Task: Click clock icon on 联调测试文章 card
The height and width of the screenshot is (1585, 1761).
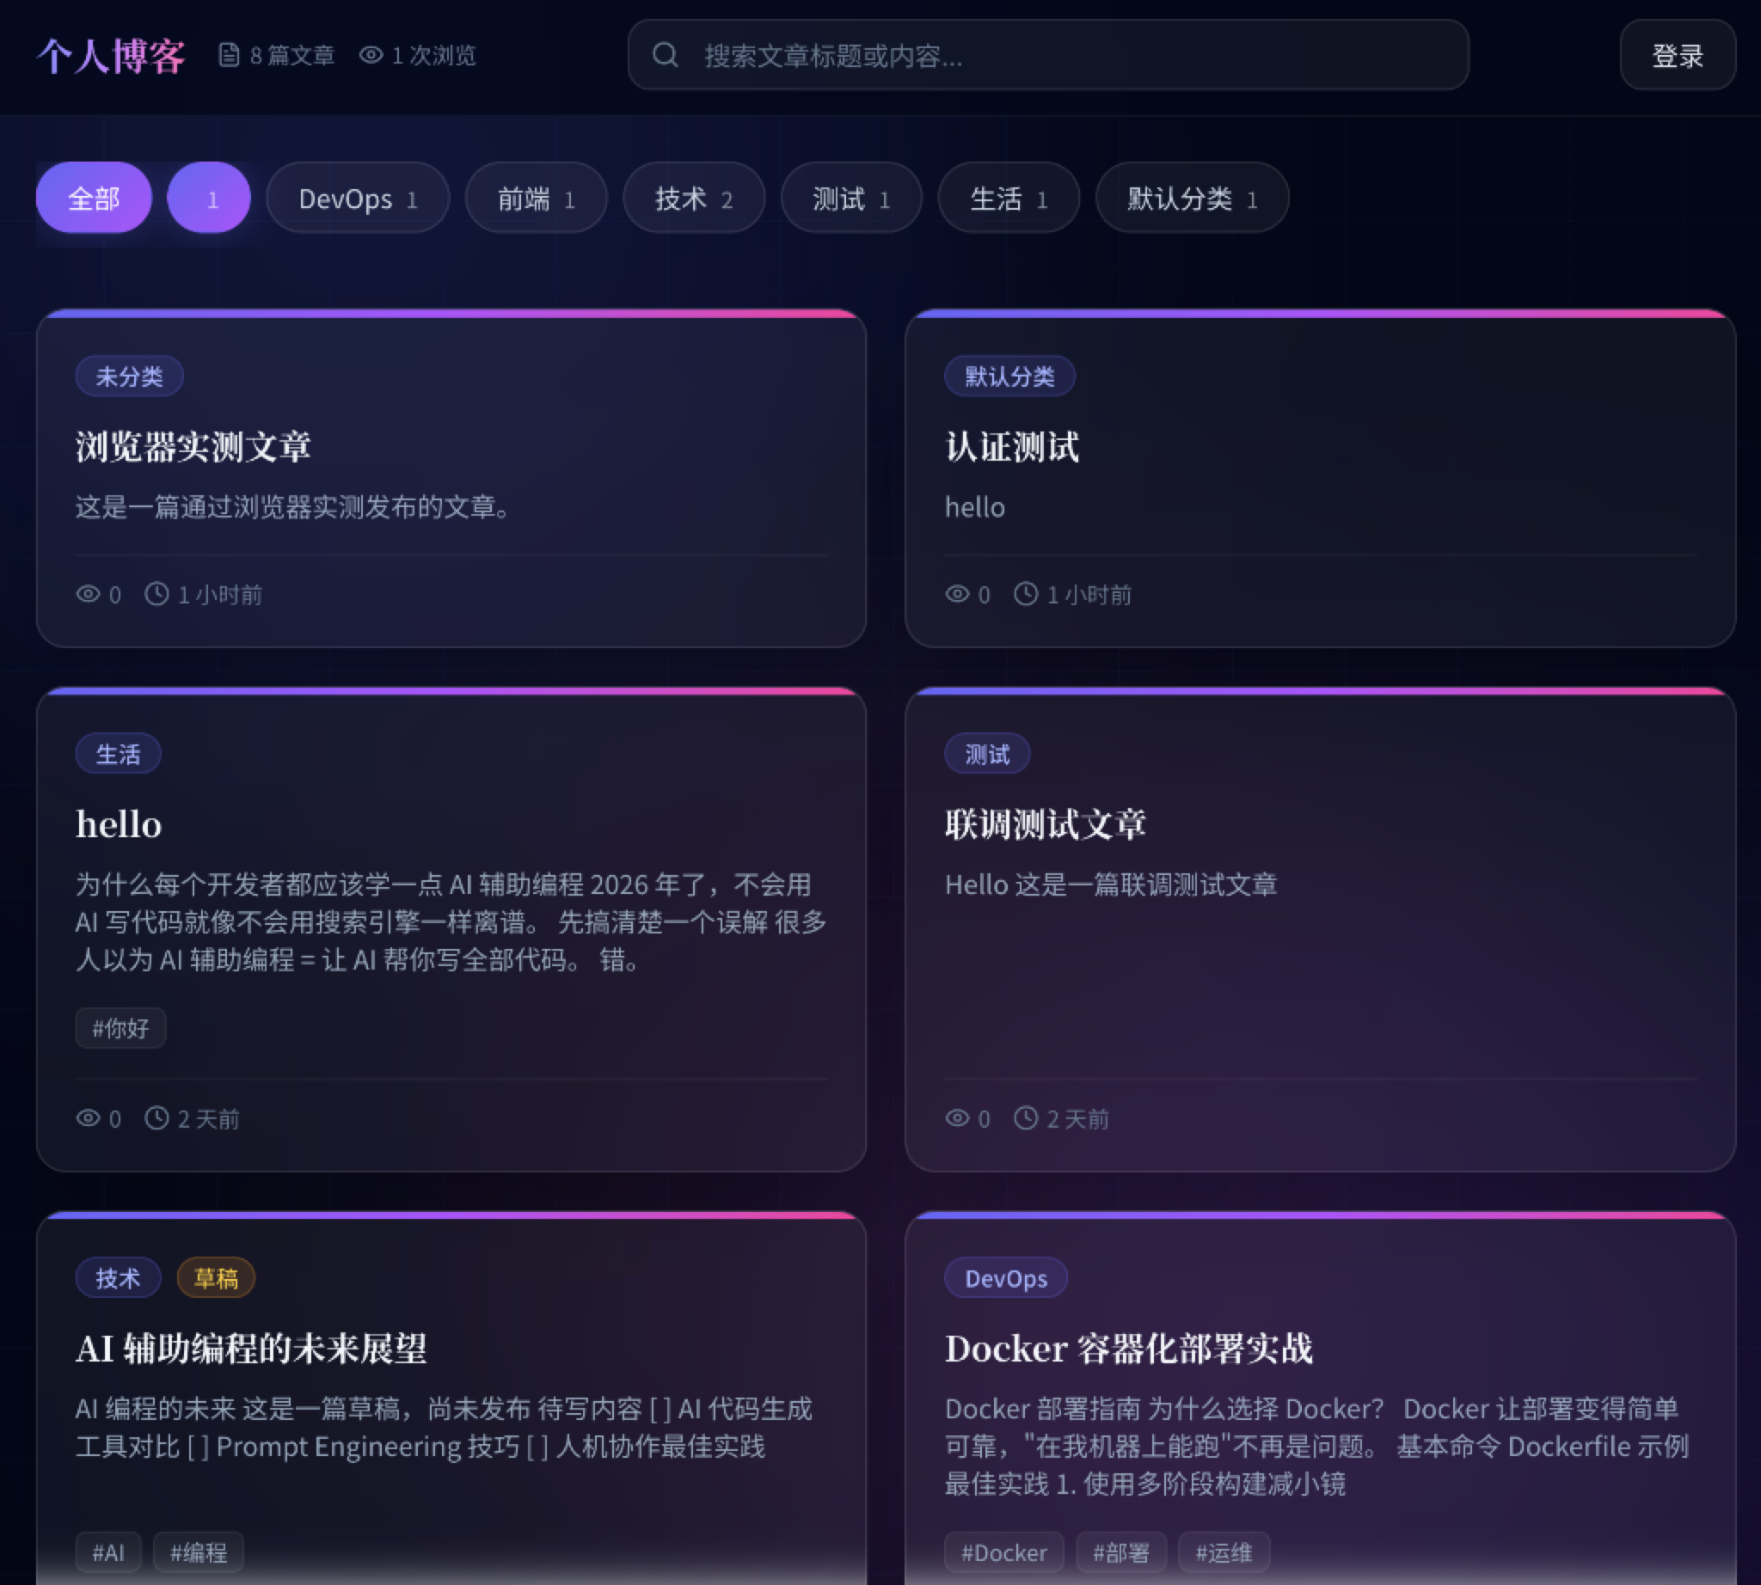Action: 1027,1118
